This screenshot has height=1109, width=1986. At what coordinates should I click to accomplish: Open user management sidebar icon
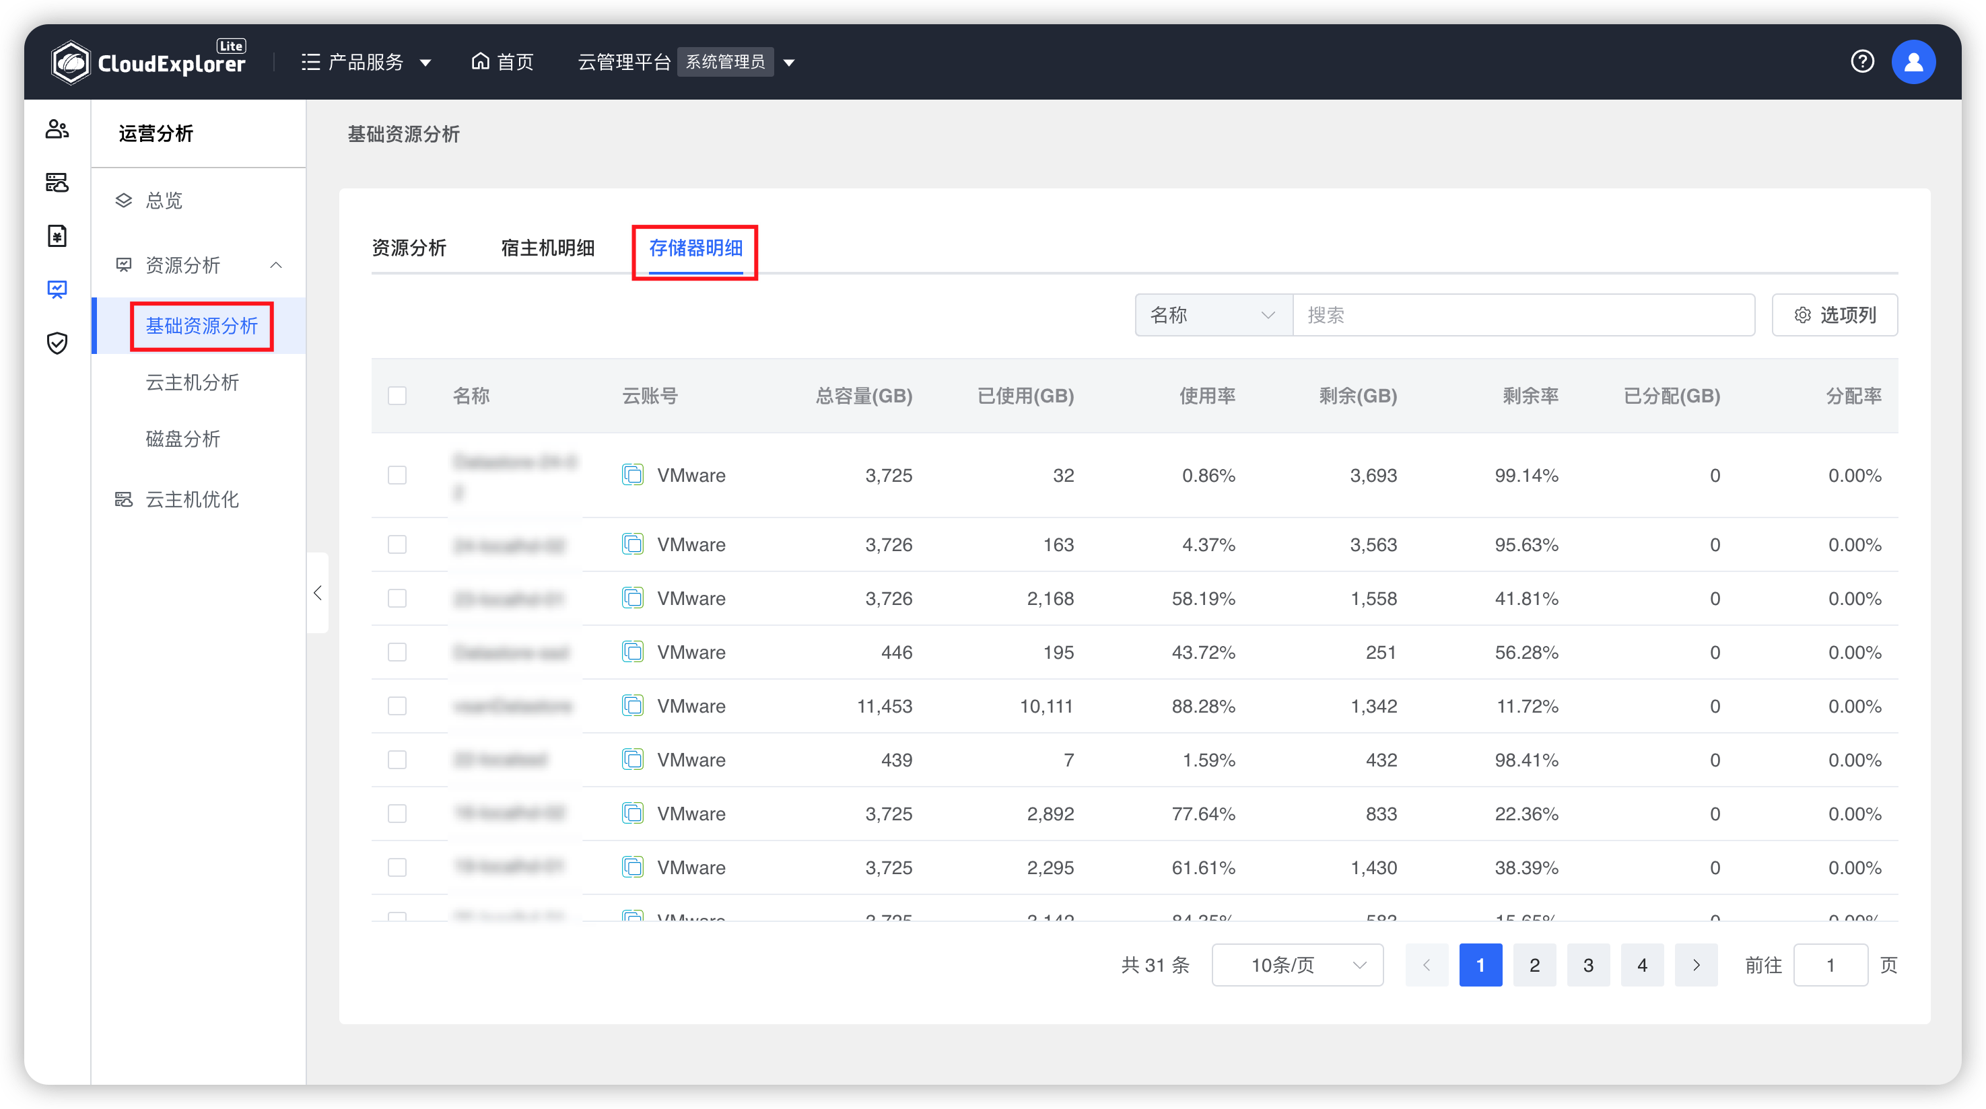pos(57,129)
